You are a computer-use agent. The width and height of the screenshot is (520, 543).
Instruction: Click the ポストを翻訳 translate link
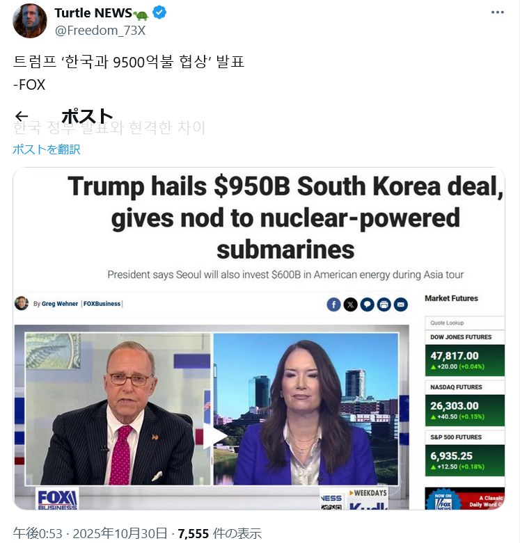[47, 149]
